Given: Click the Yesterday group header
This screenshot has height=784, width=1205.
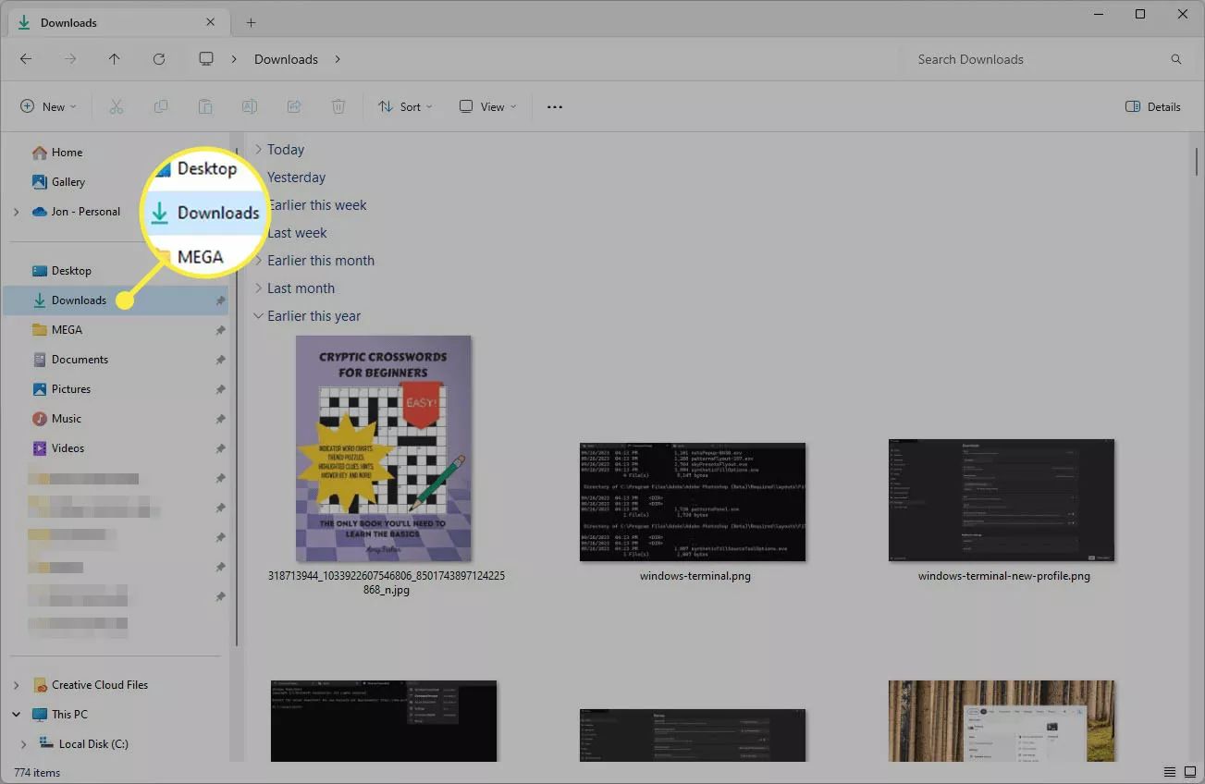Looking at the screenshot, I should click(296, 178).
